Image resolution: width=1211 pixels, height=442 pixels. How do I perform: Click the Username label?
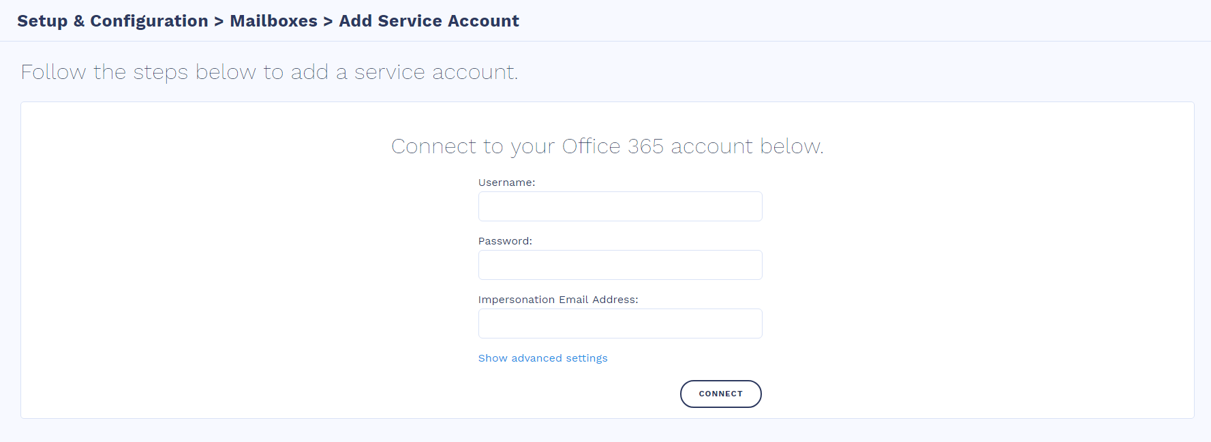506,183
